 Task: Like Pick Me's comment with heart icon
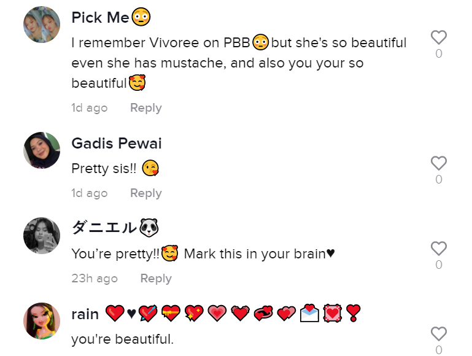point(438,37)
